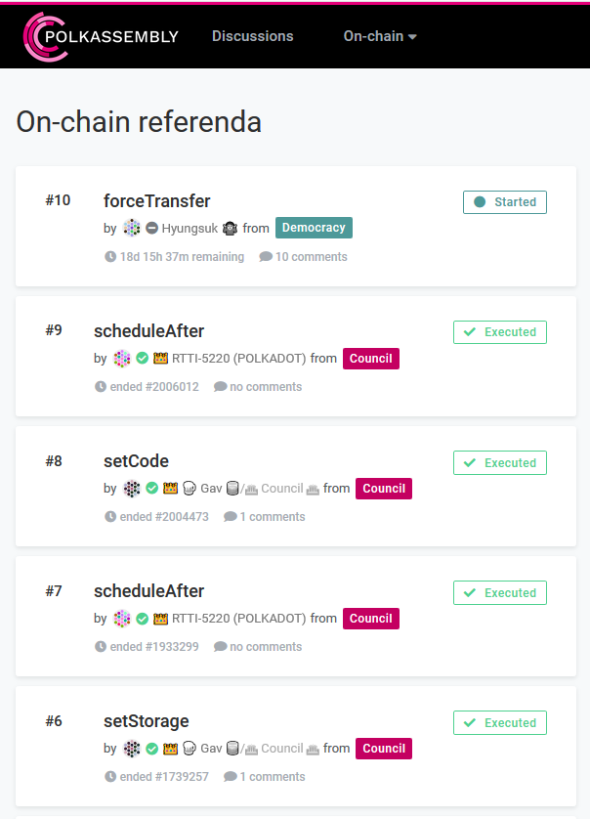Click the Started status badge
This screenshot has height=819, width=590.
[505, 202]
